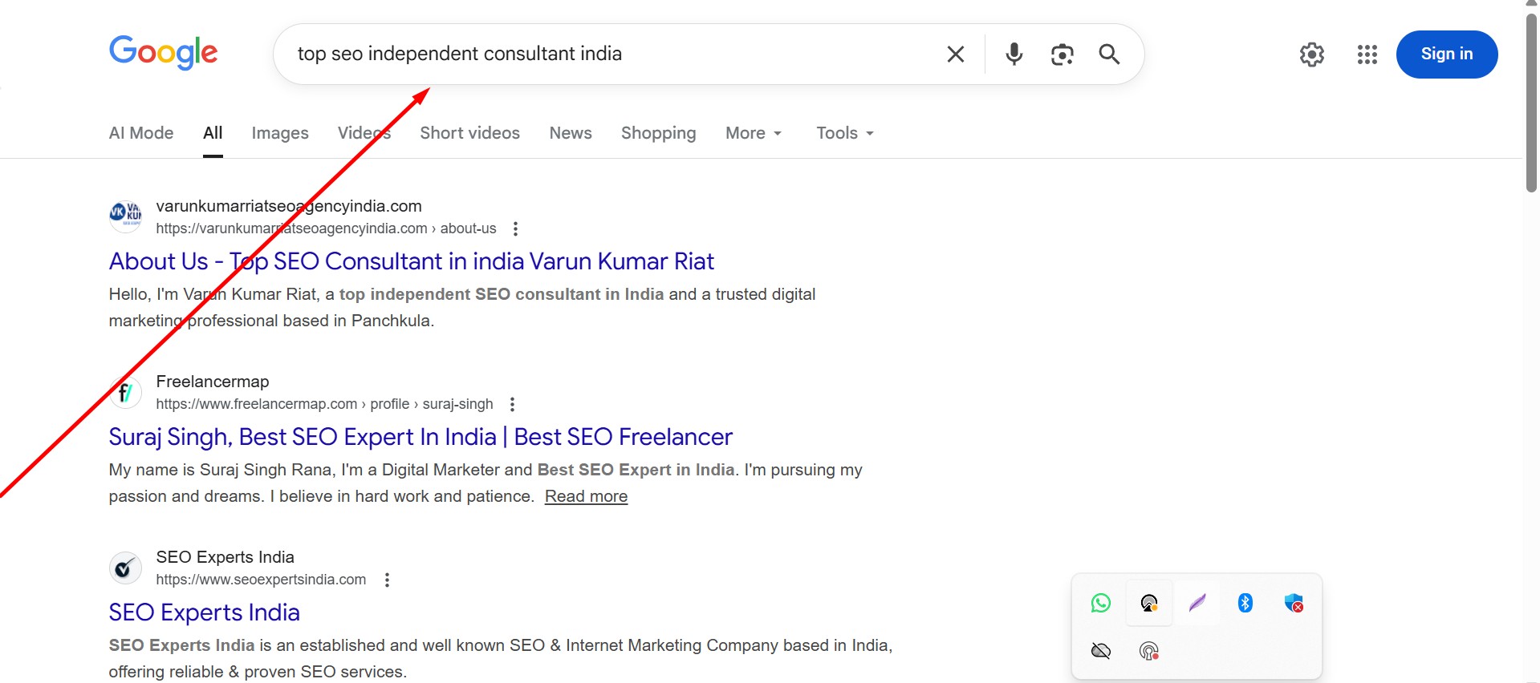
Task: Click the SEO Experts India favicon
Action: tap(125, 568)
